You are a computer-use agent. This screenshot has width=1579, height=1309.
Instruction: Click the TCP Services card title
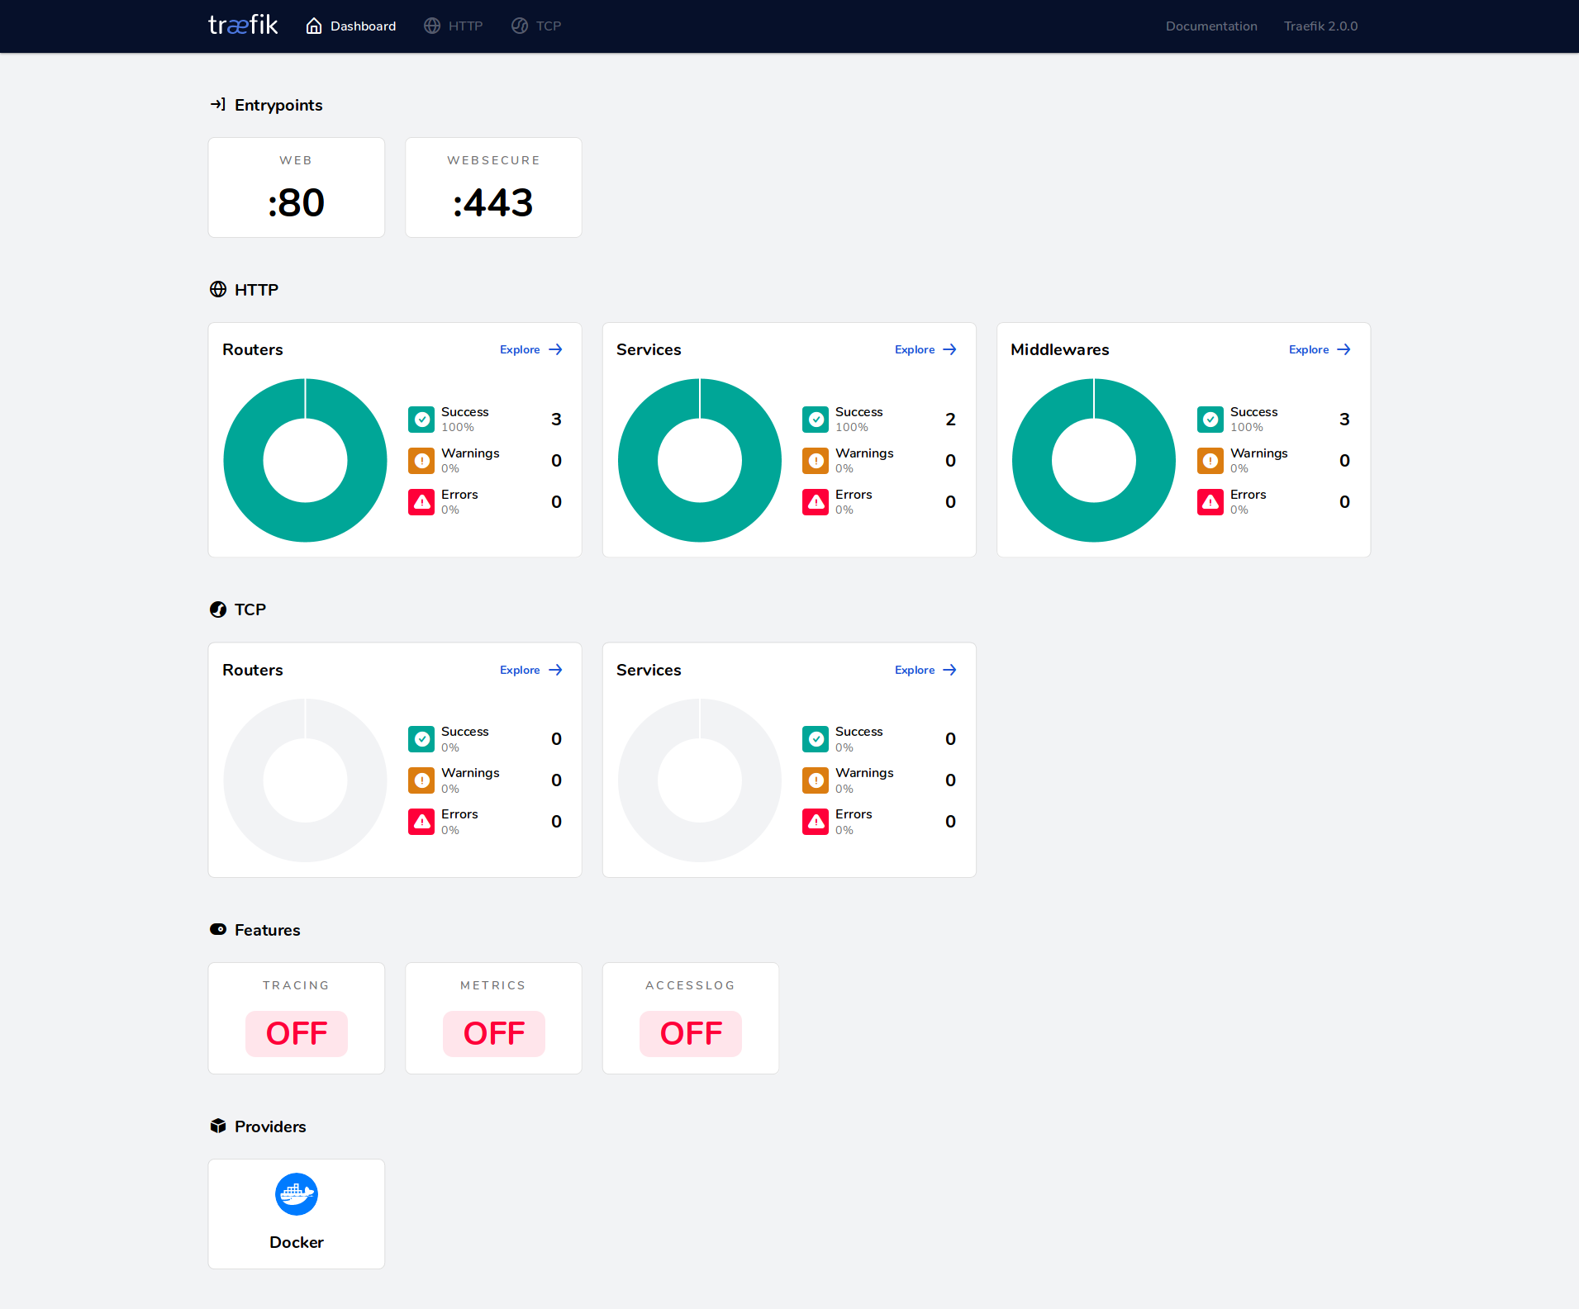click(649, 670)
